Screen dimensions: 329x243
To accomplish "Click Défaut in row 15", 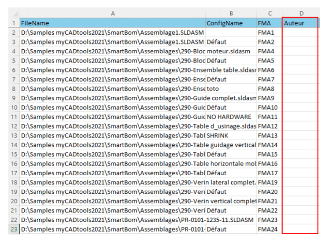I will tap(231, 155).
